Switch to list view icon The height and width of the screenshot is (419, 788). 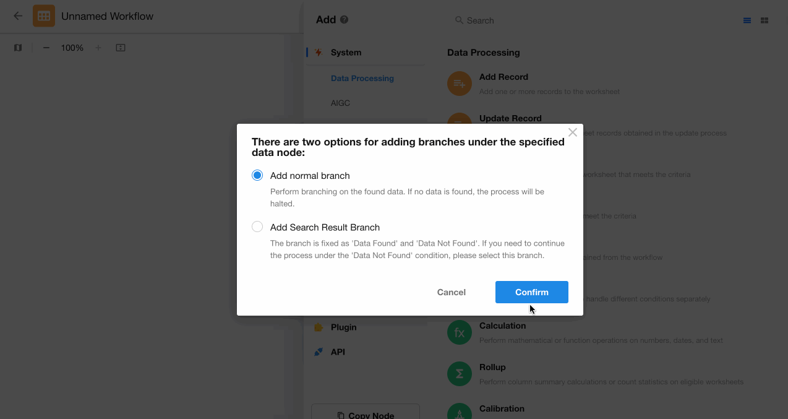click(x=747, y=20)
